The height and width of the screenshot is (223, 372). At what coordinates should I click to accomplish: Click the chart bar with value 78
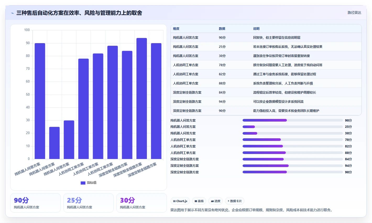click(84, 109)
